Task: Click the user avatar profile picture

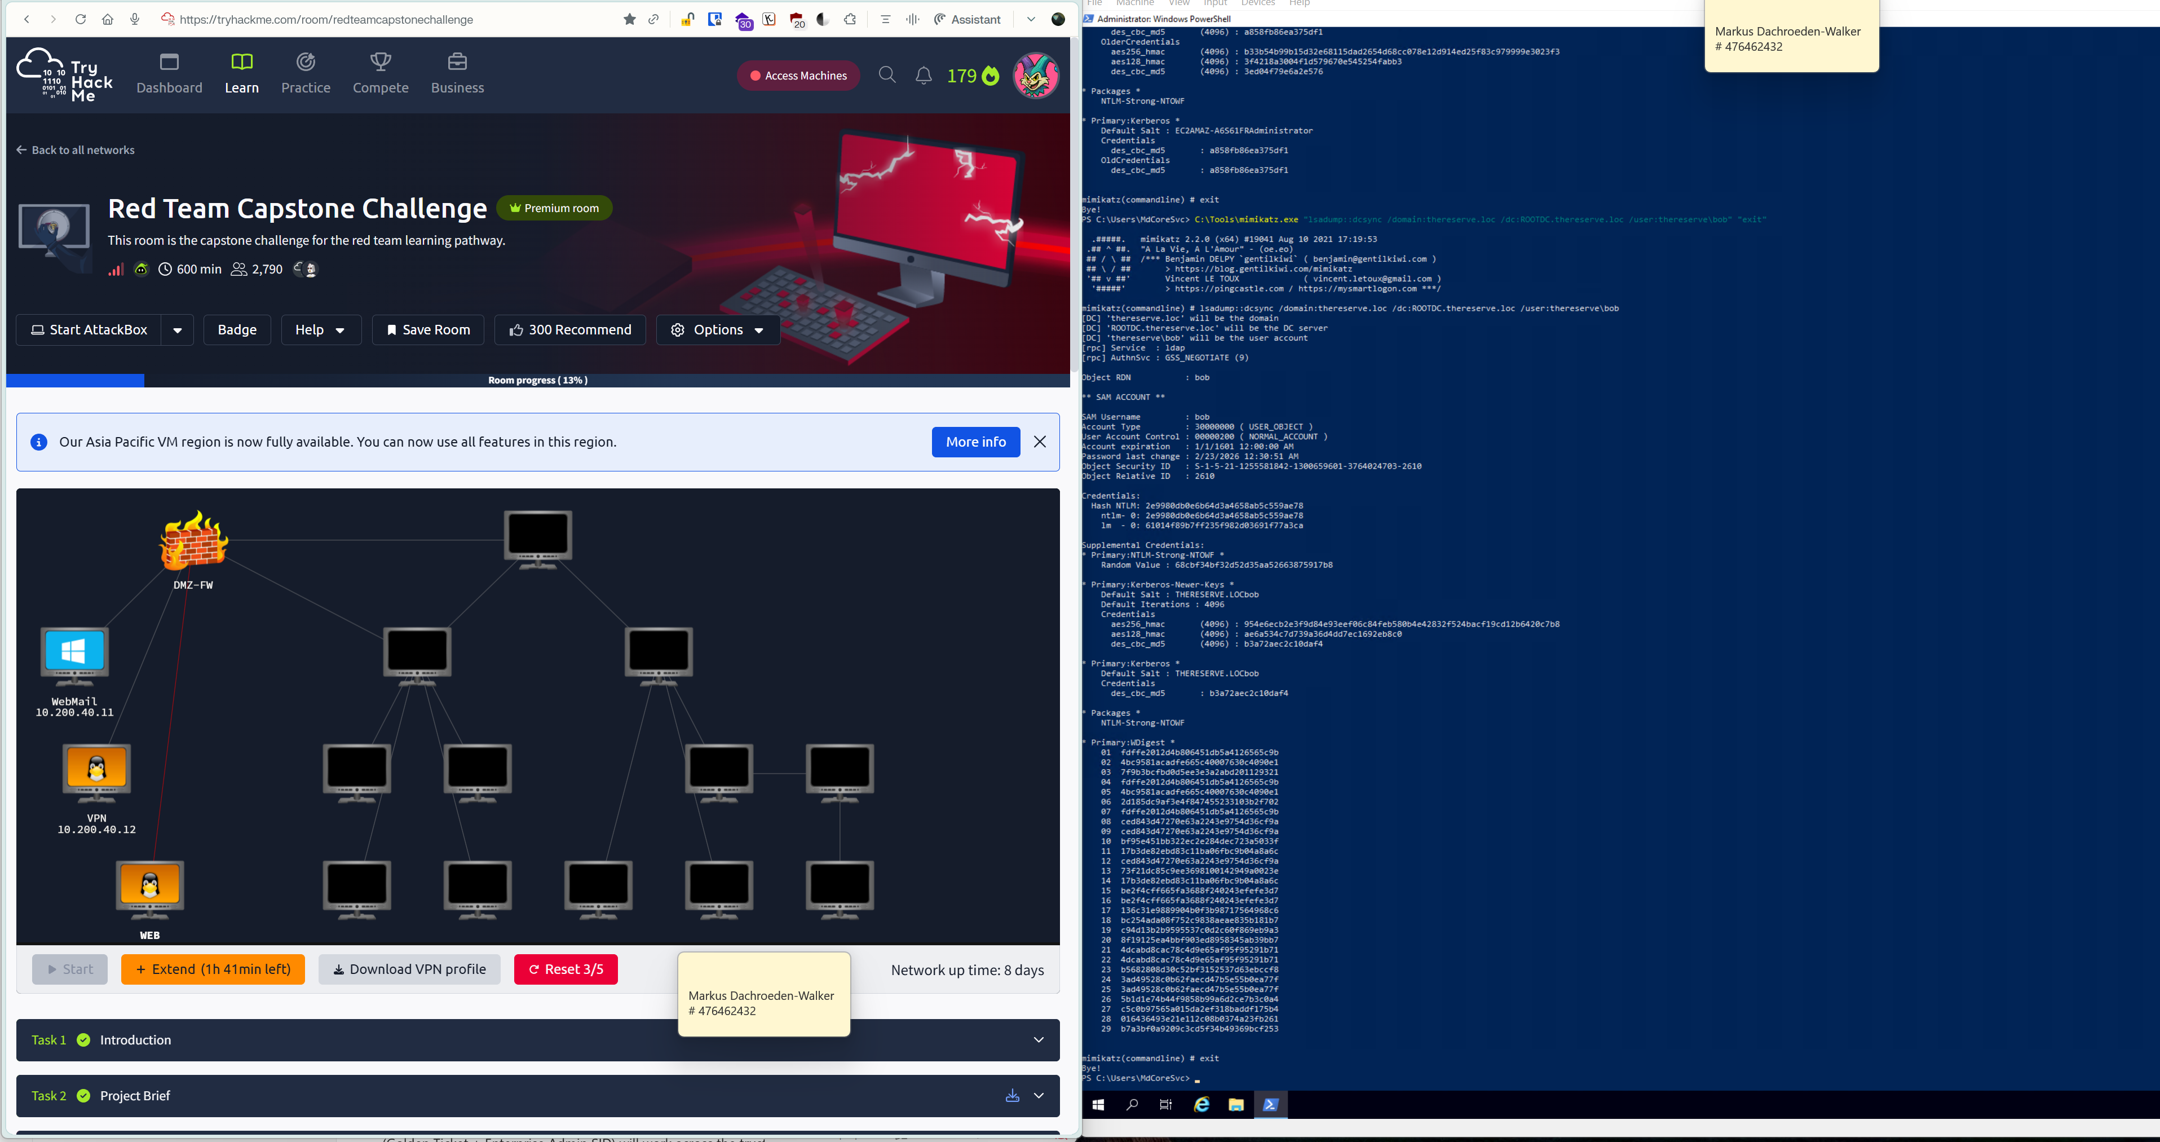Action: pyautogui.click(x=1036, y=76)
